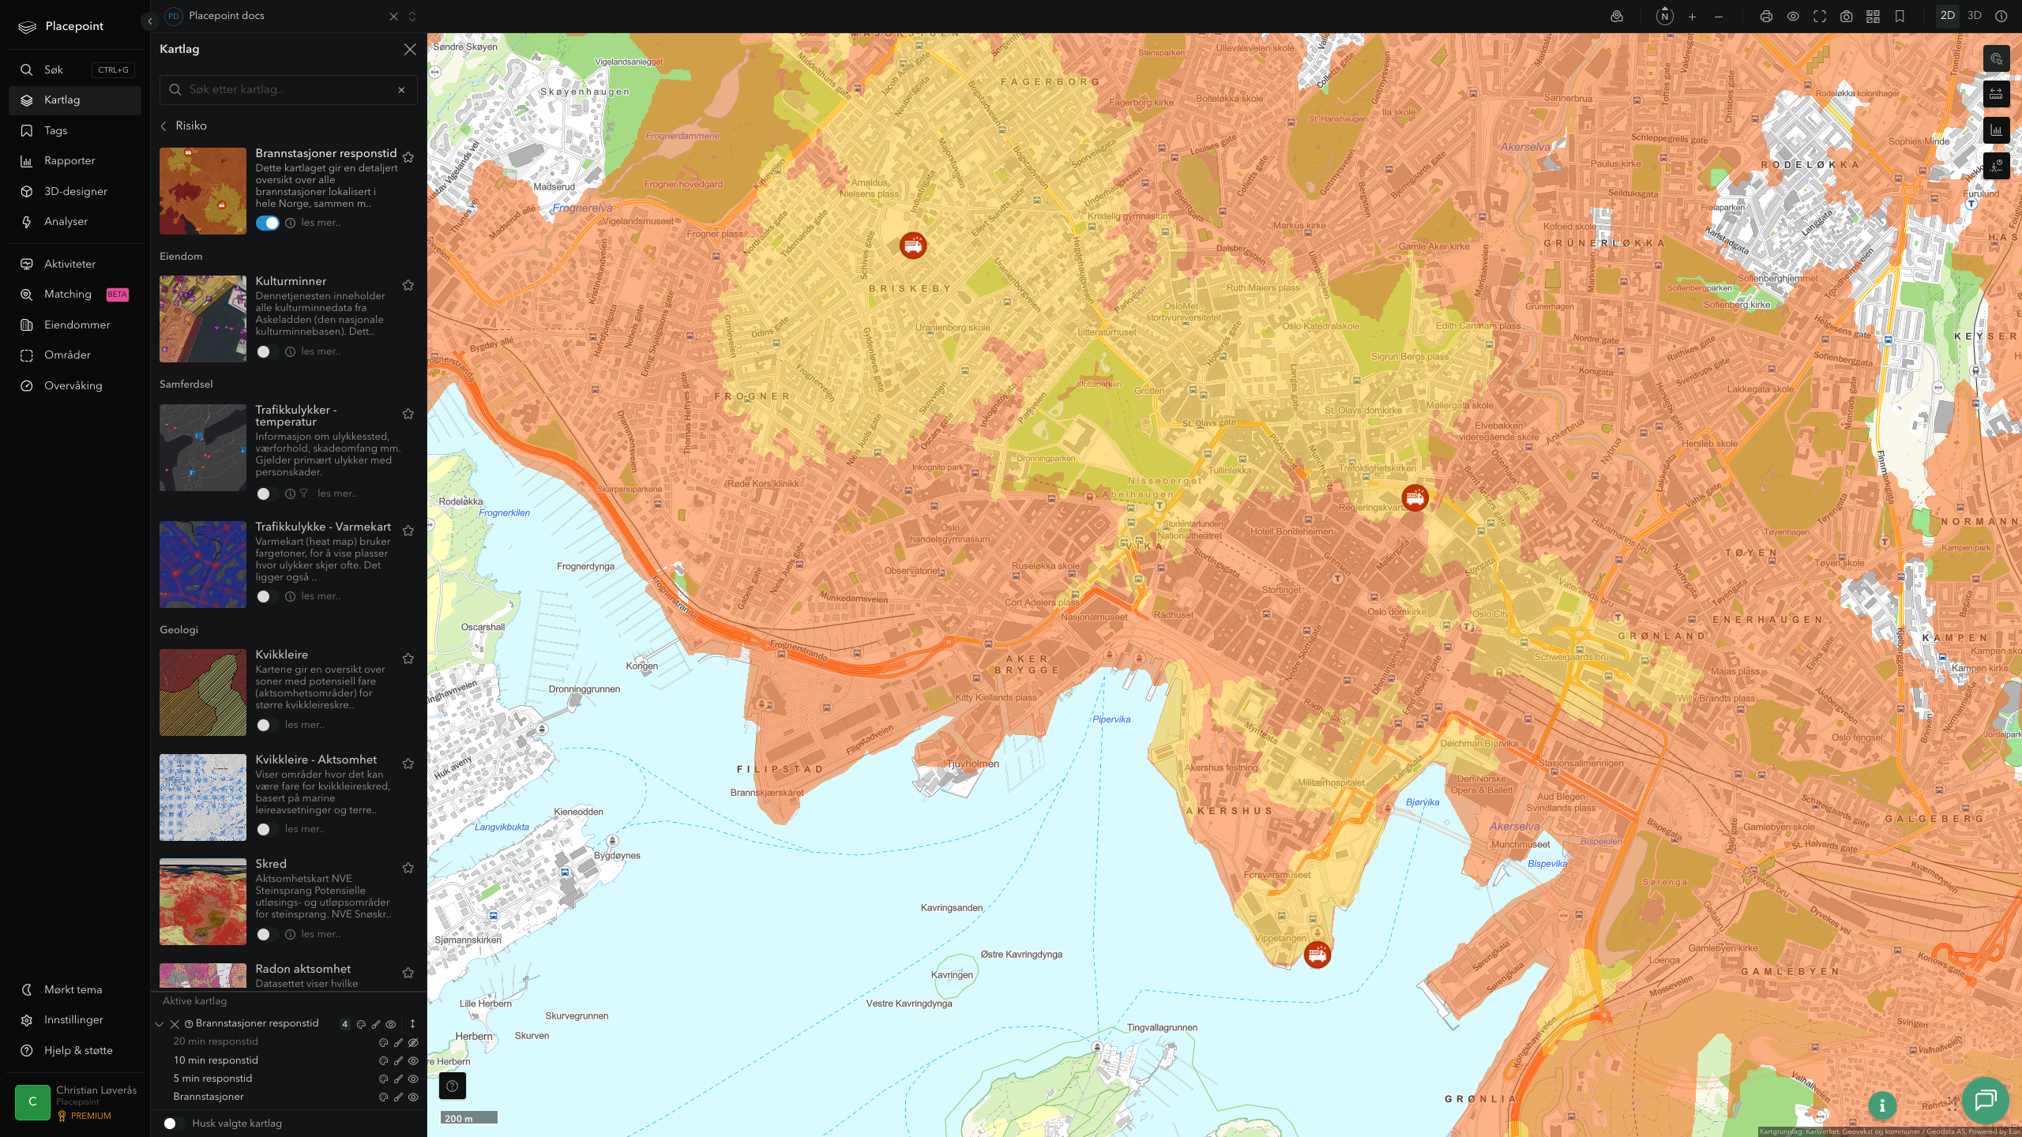This screenshot has width=2022, height=1137.
Task: Open the basemap gallery grid icon
Action: [x=1873, y=17]
